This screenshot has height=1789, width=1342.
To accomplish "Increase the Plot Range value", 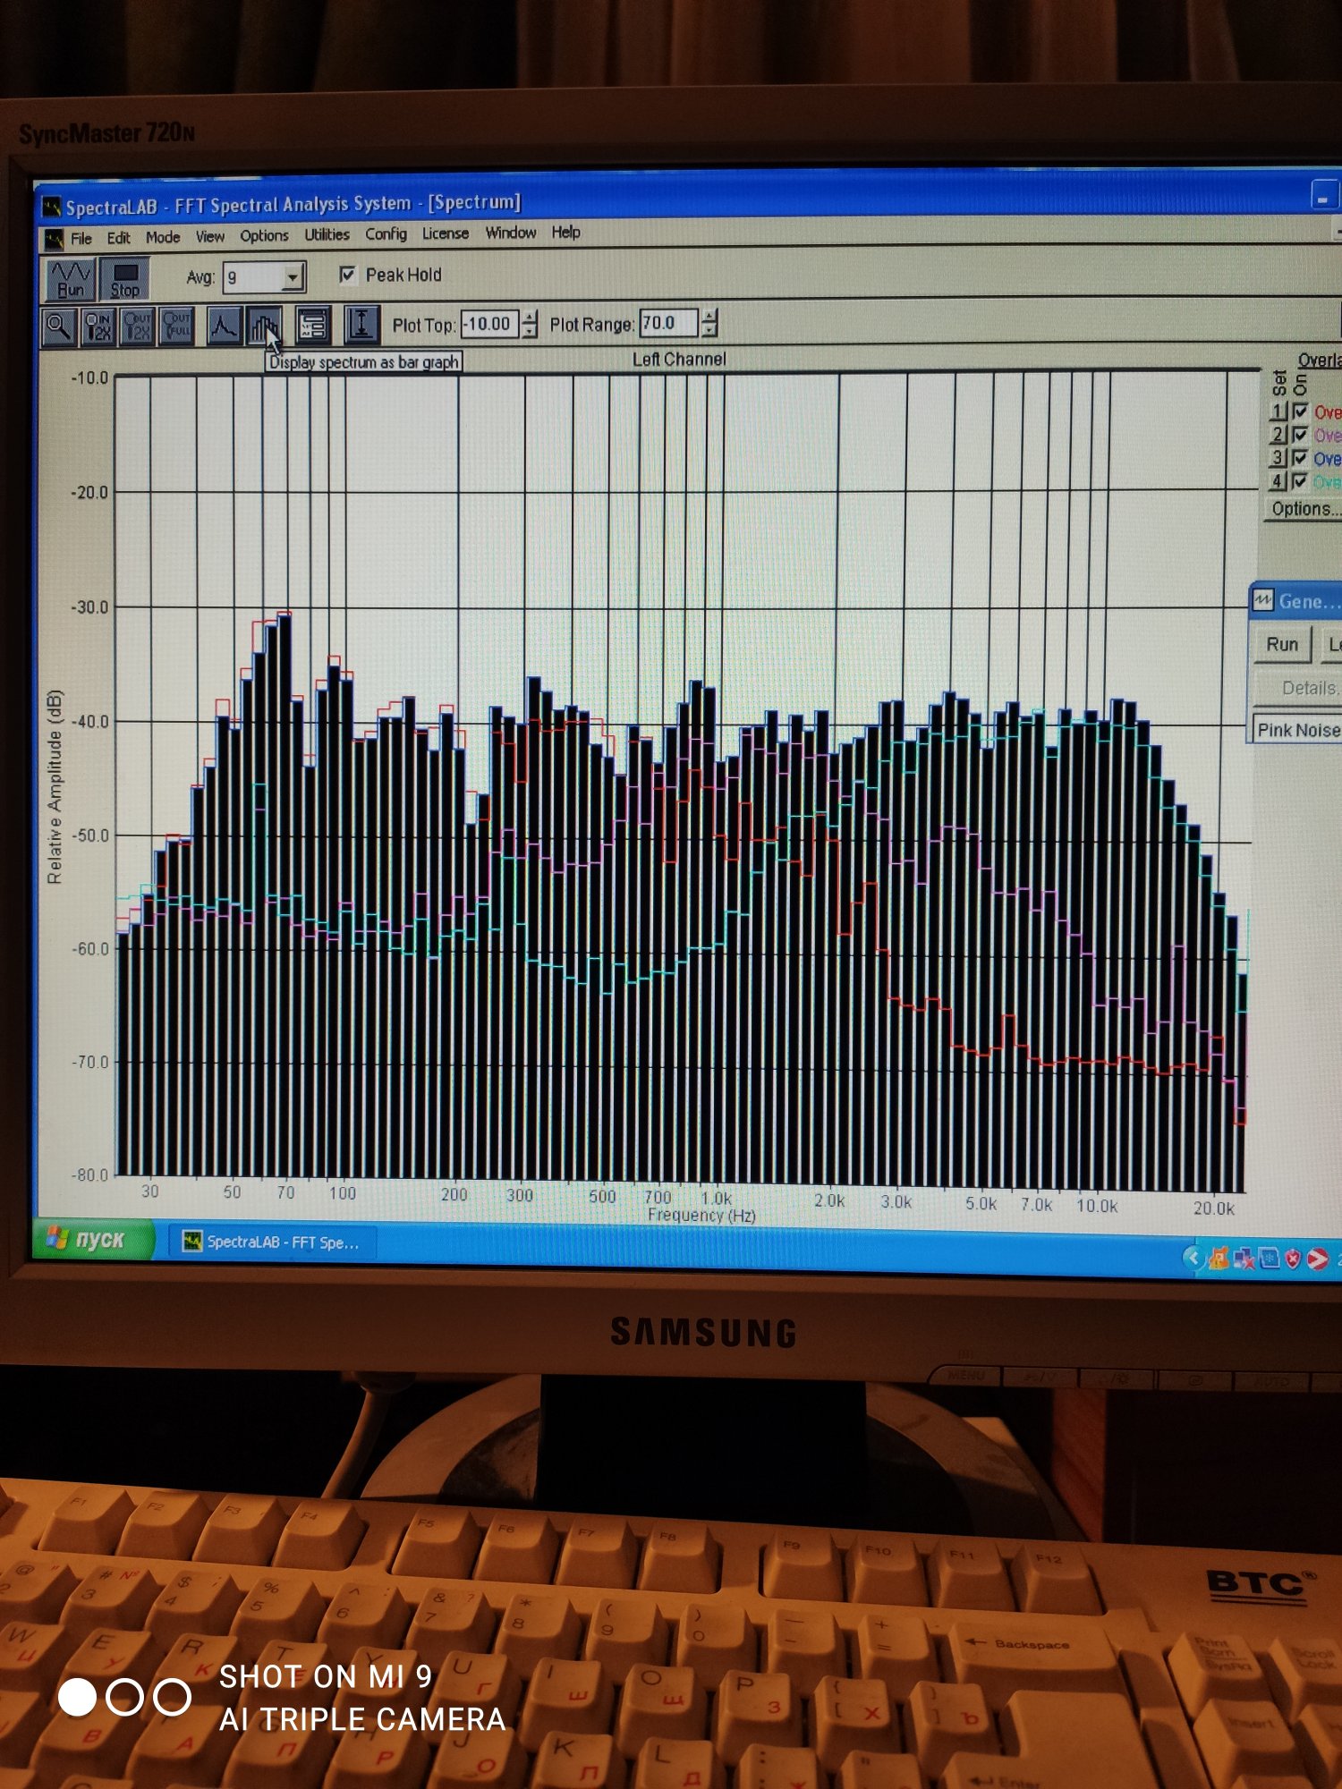I will tap(709, 315).
